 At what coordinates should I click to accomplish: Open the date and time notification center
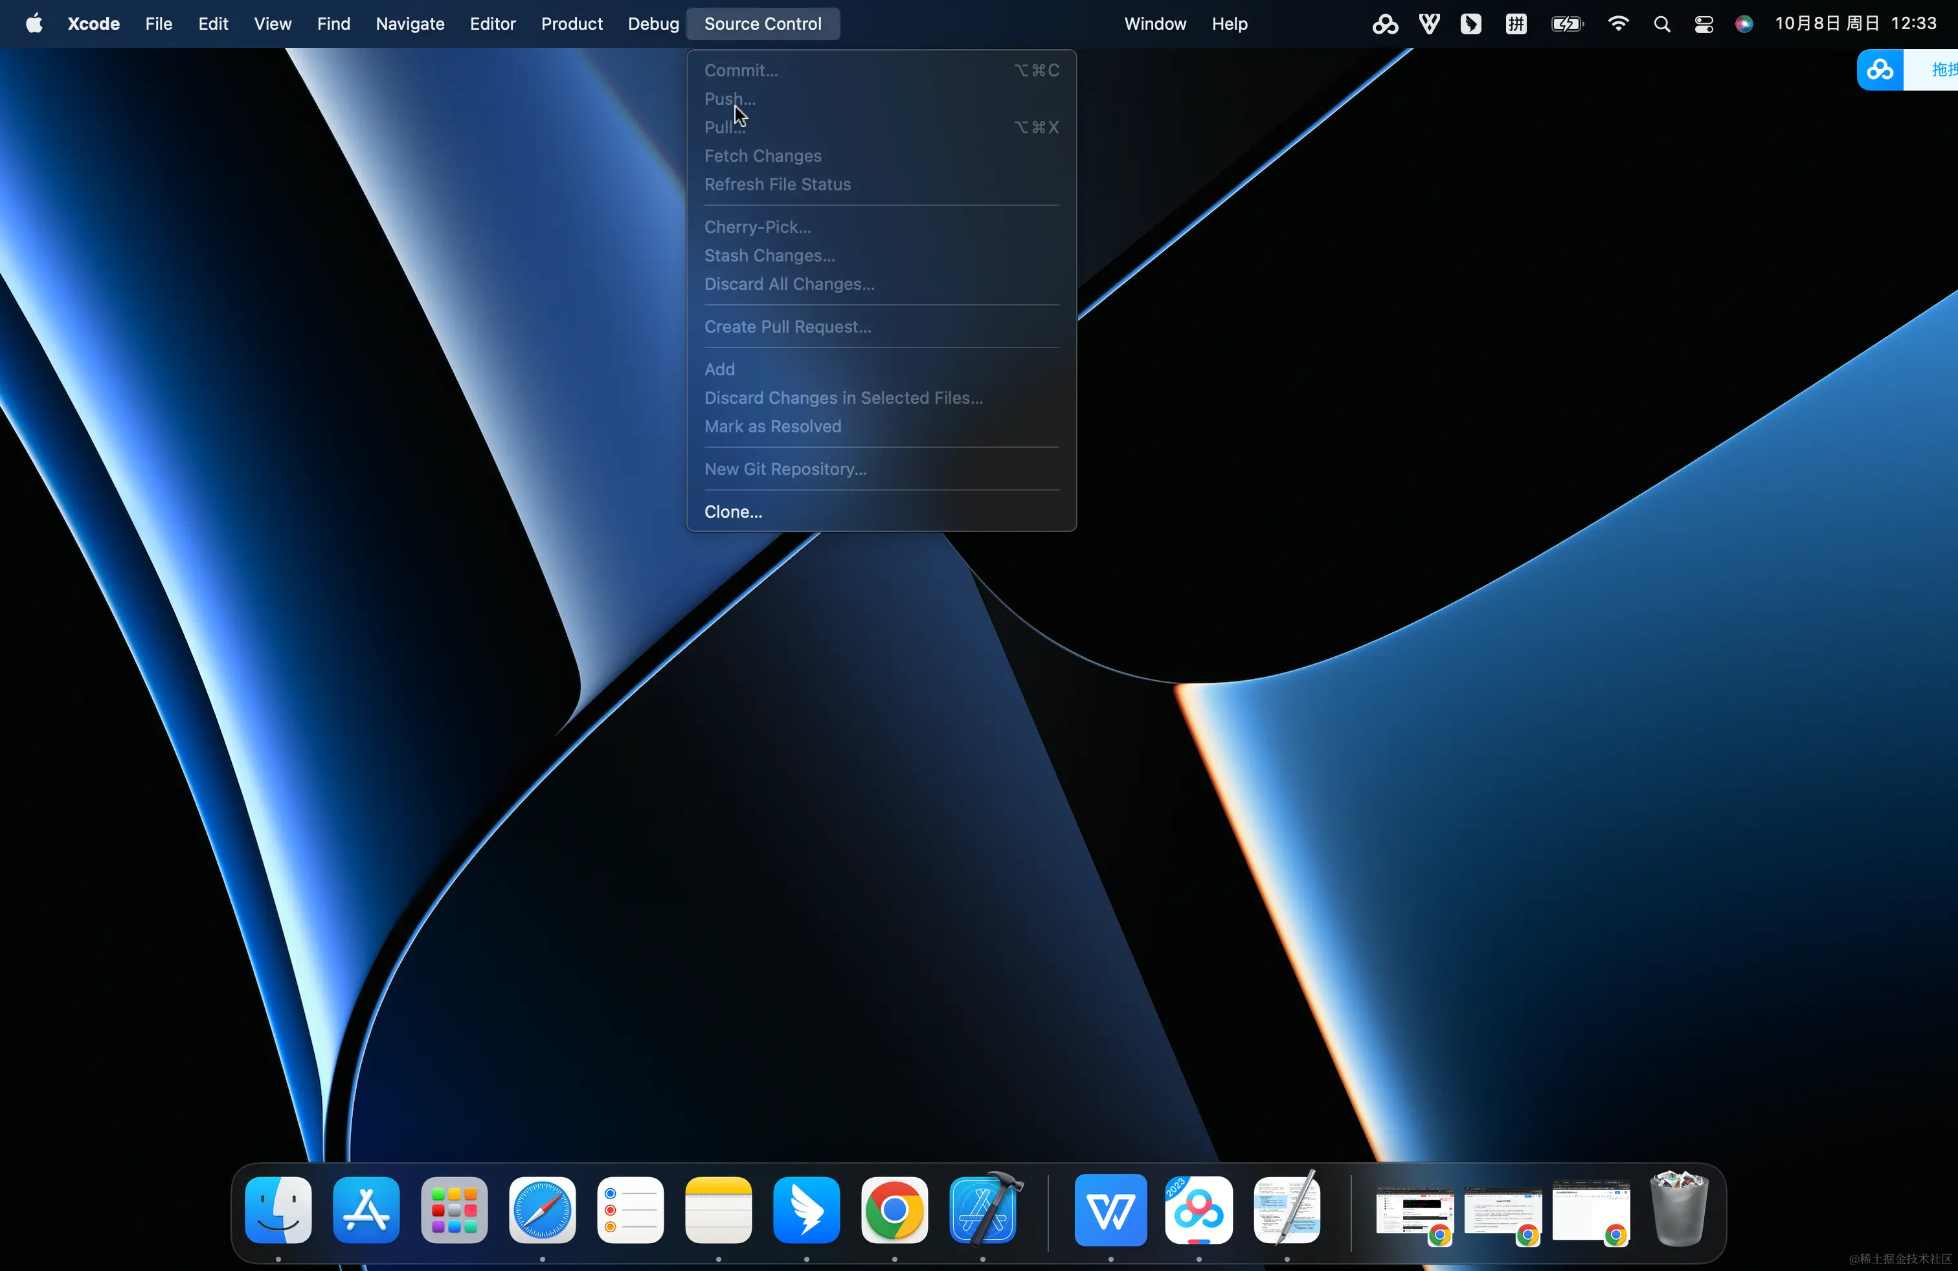click(x=1855, y=24)
